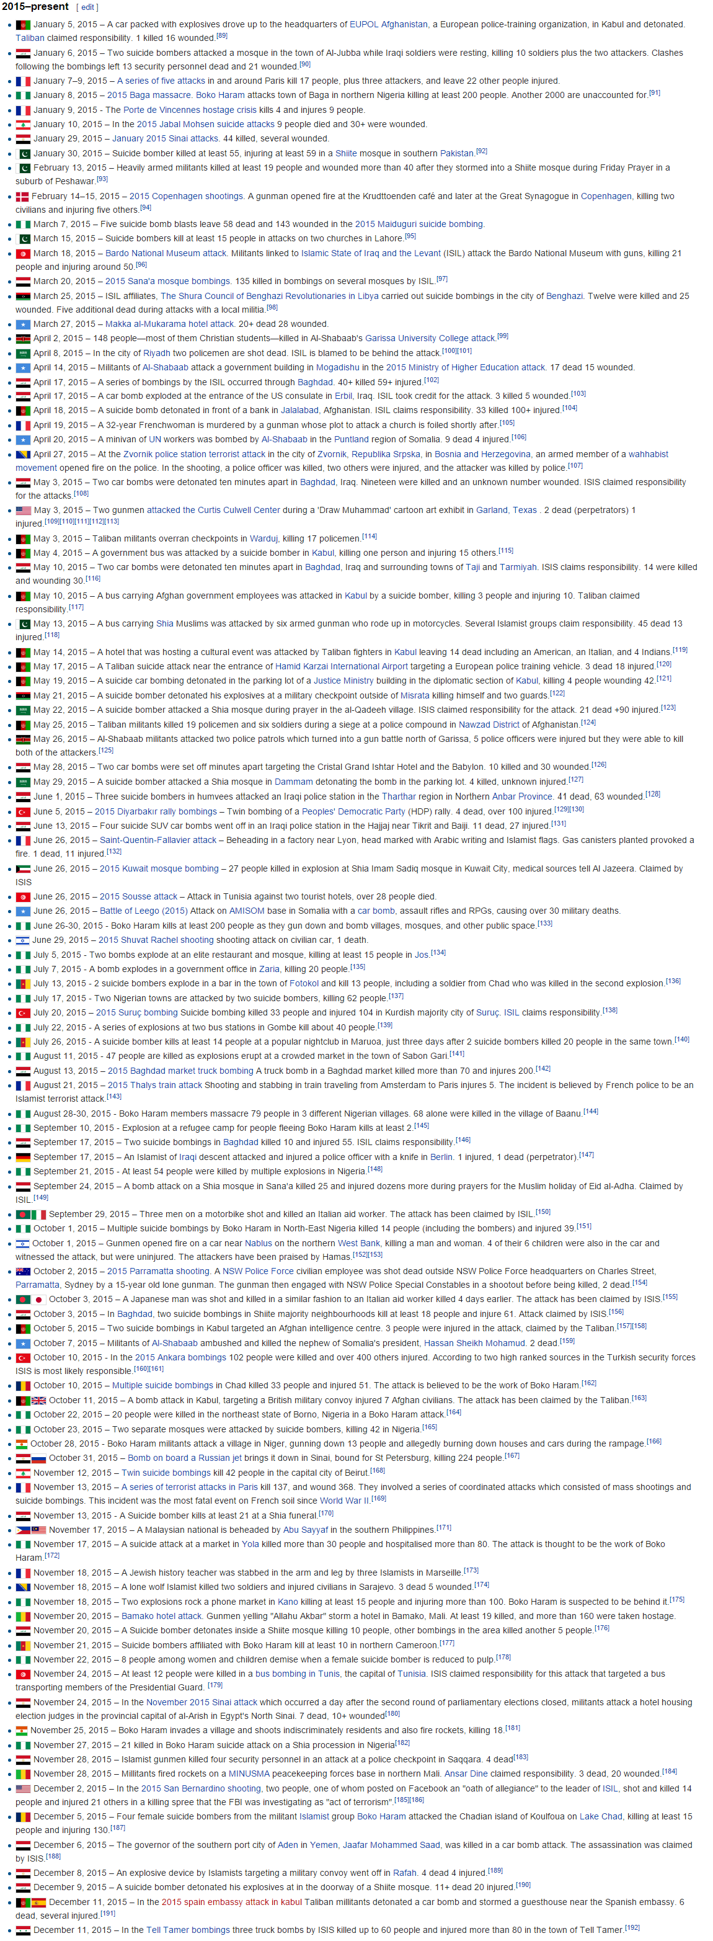The width and height of the screenshot is (713, 1941).
Task: Click the Chad flag beside October 10, 2015 Multiple suicide bombings
Action: (x=22, y=1386)
